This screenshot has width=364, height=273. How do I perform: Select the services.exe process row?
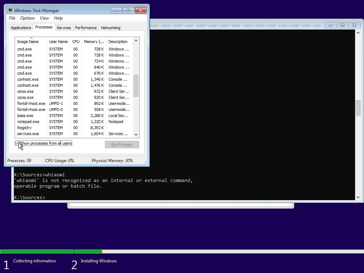(x=74, y=134)
